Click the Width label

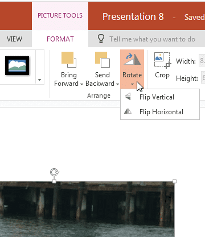point(186,61)
